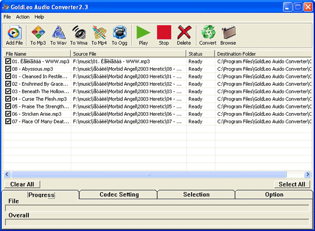Choose the To Mp3 conversion icon
This screenshot has height=231, width=315.
pos(38,35)
